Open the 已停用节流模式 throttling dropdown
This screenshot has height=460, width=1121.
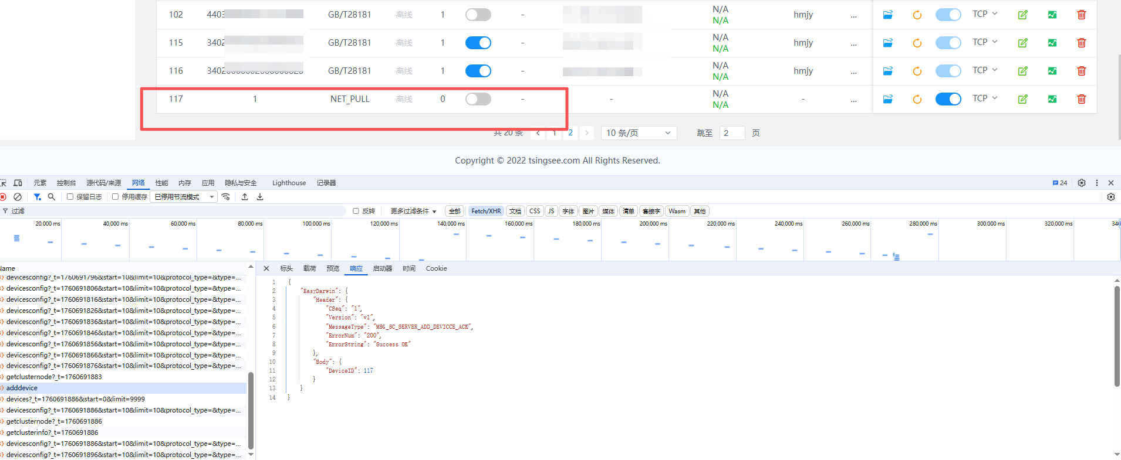point(184,197)
